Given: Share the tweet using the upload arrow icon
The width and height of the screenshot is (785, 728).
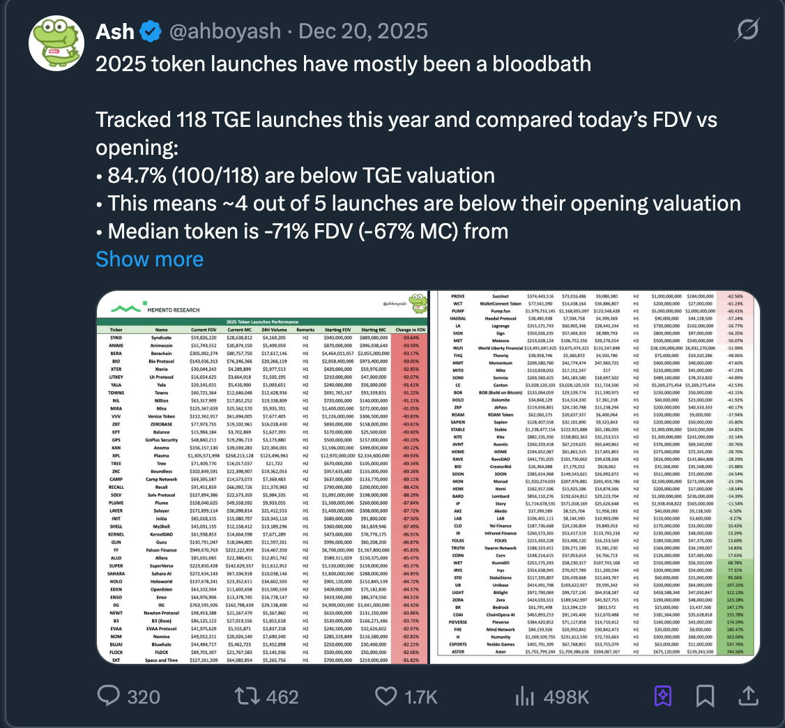Looking at the screenshot, I should 748,696.
